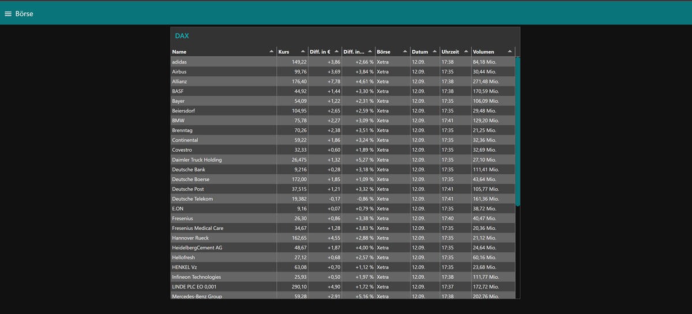Click Allianz volume 271,48 Mio.
This screenshot has height=314, width=692.
click(486, 81)
